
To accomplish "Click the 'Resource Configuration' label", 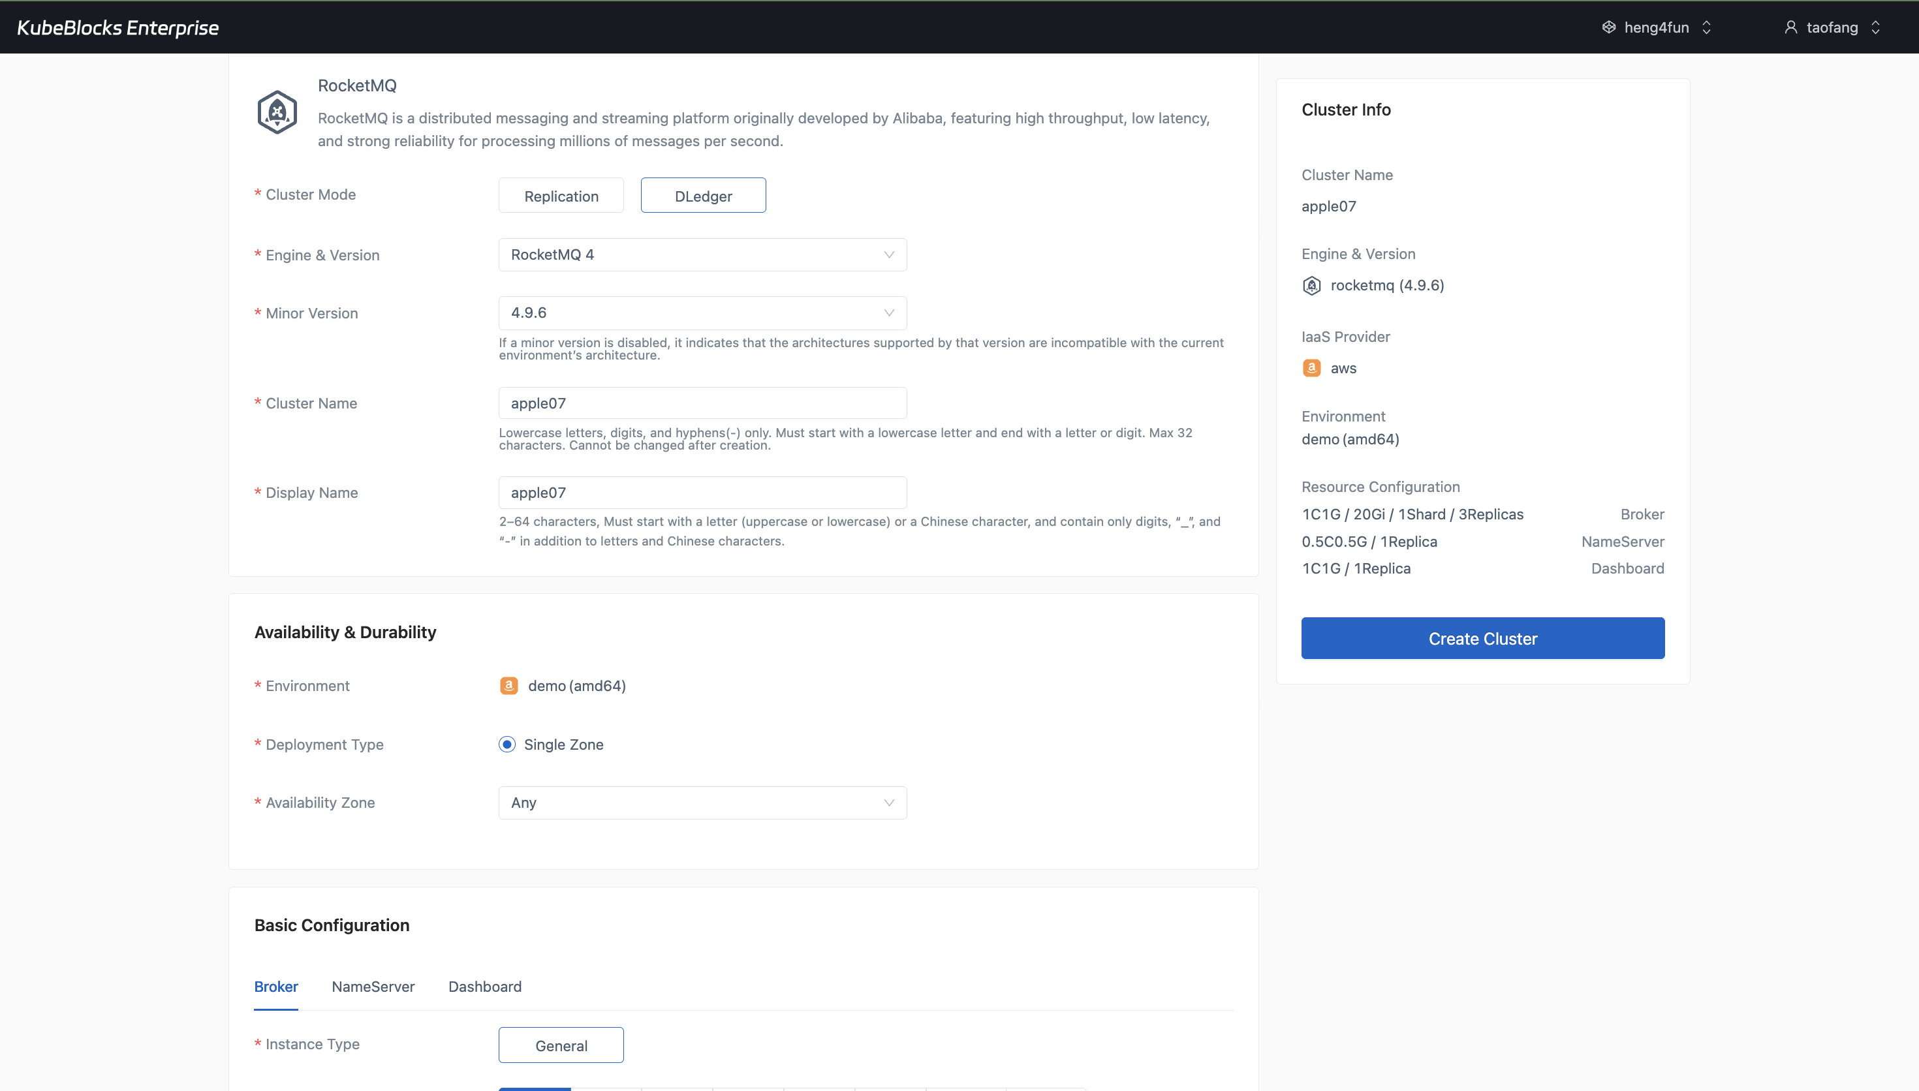I will 1381,487.
